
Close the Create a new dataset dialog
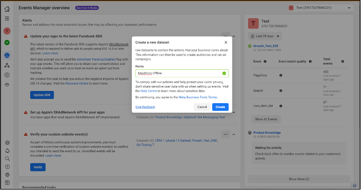(x=226, y=42)
